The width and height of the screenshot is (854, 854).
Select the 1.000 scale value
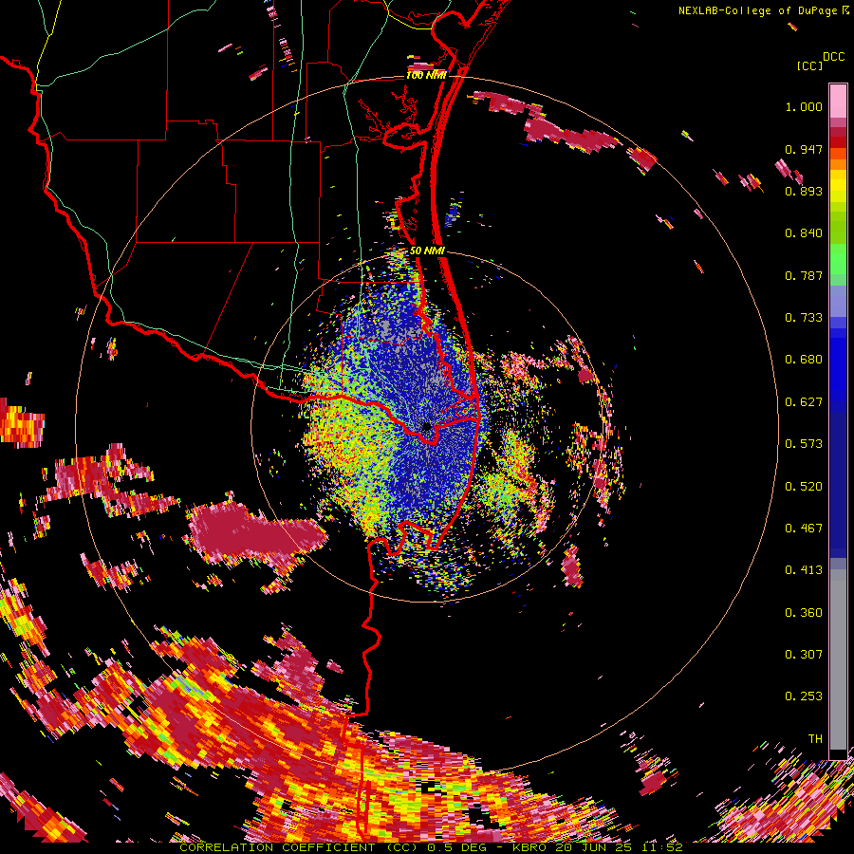pyautogui.click(x=804, y=106)
